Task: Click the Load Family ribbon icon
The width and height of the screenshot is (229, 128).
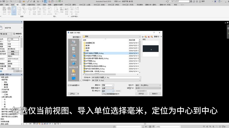Action: click(x=72, y=10)
